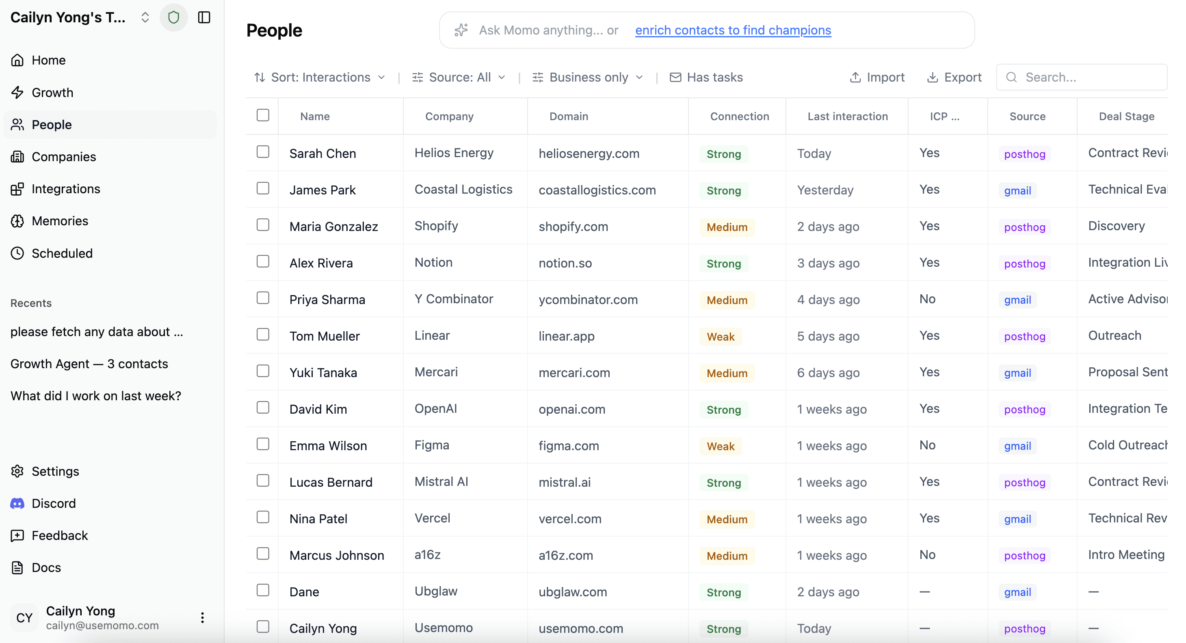Open the Scheduled section in sidebar

62,253
